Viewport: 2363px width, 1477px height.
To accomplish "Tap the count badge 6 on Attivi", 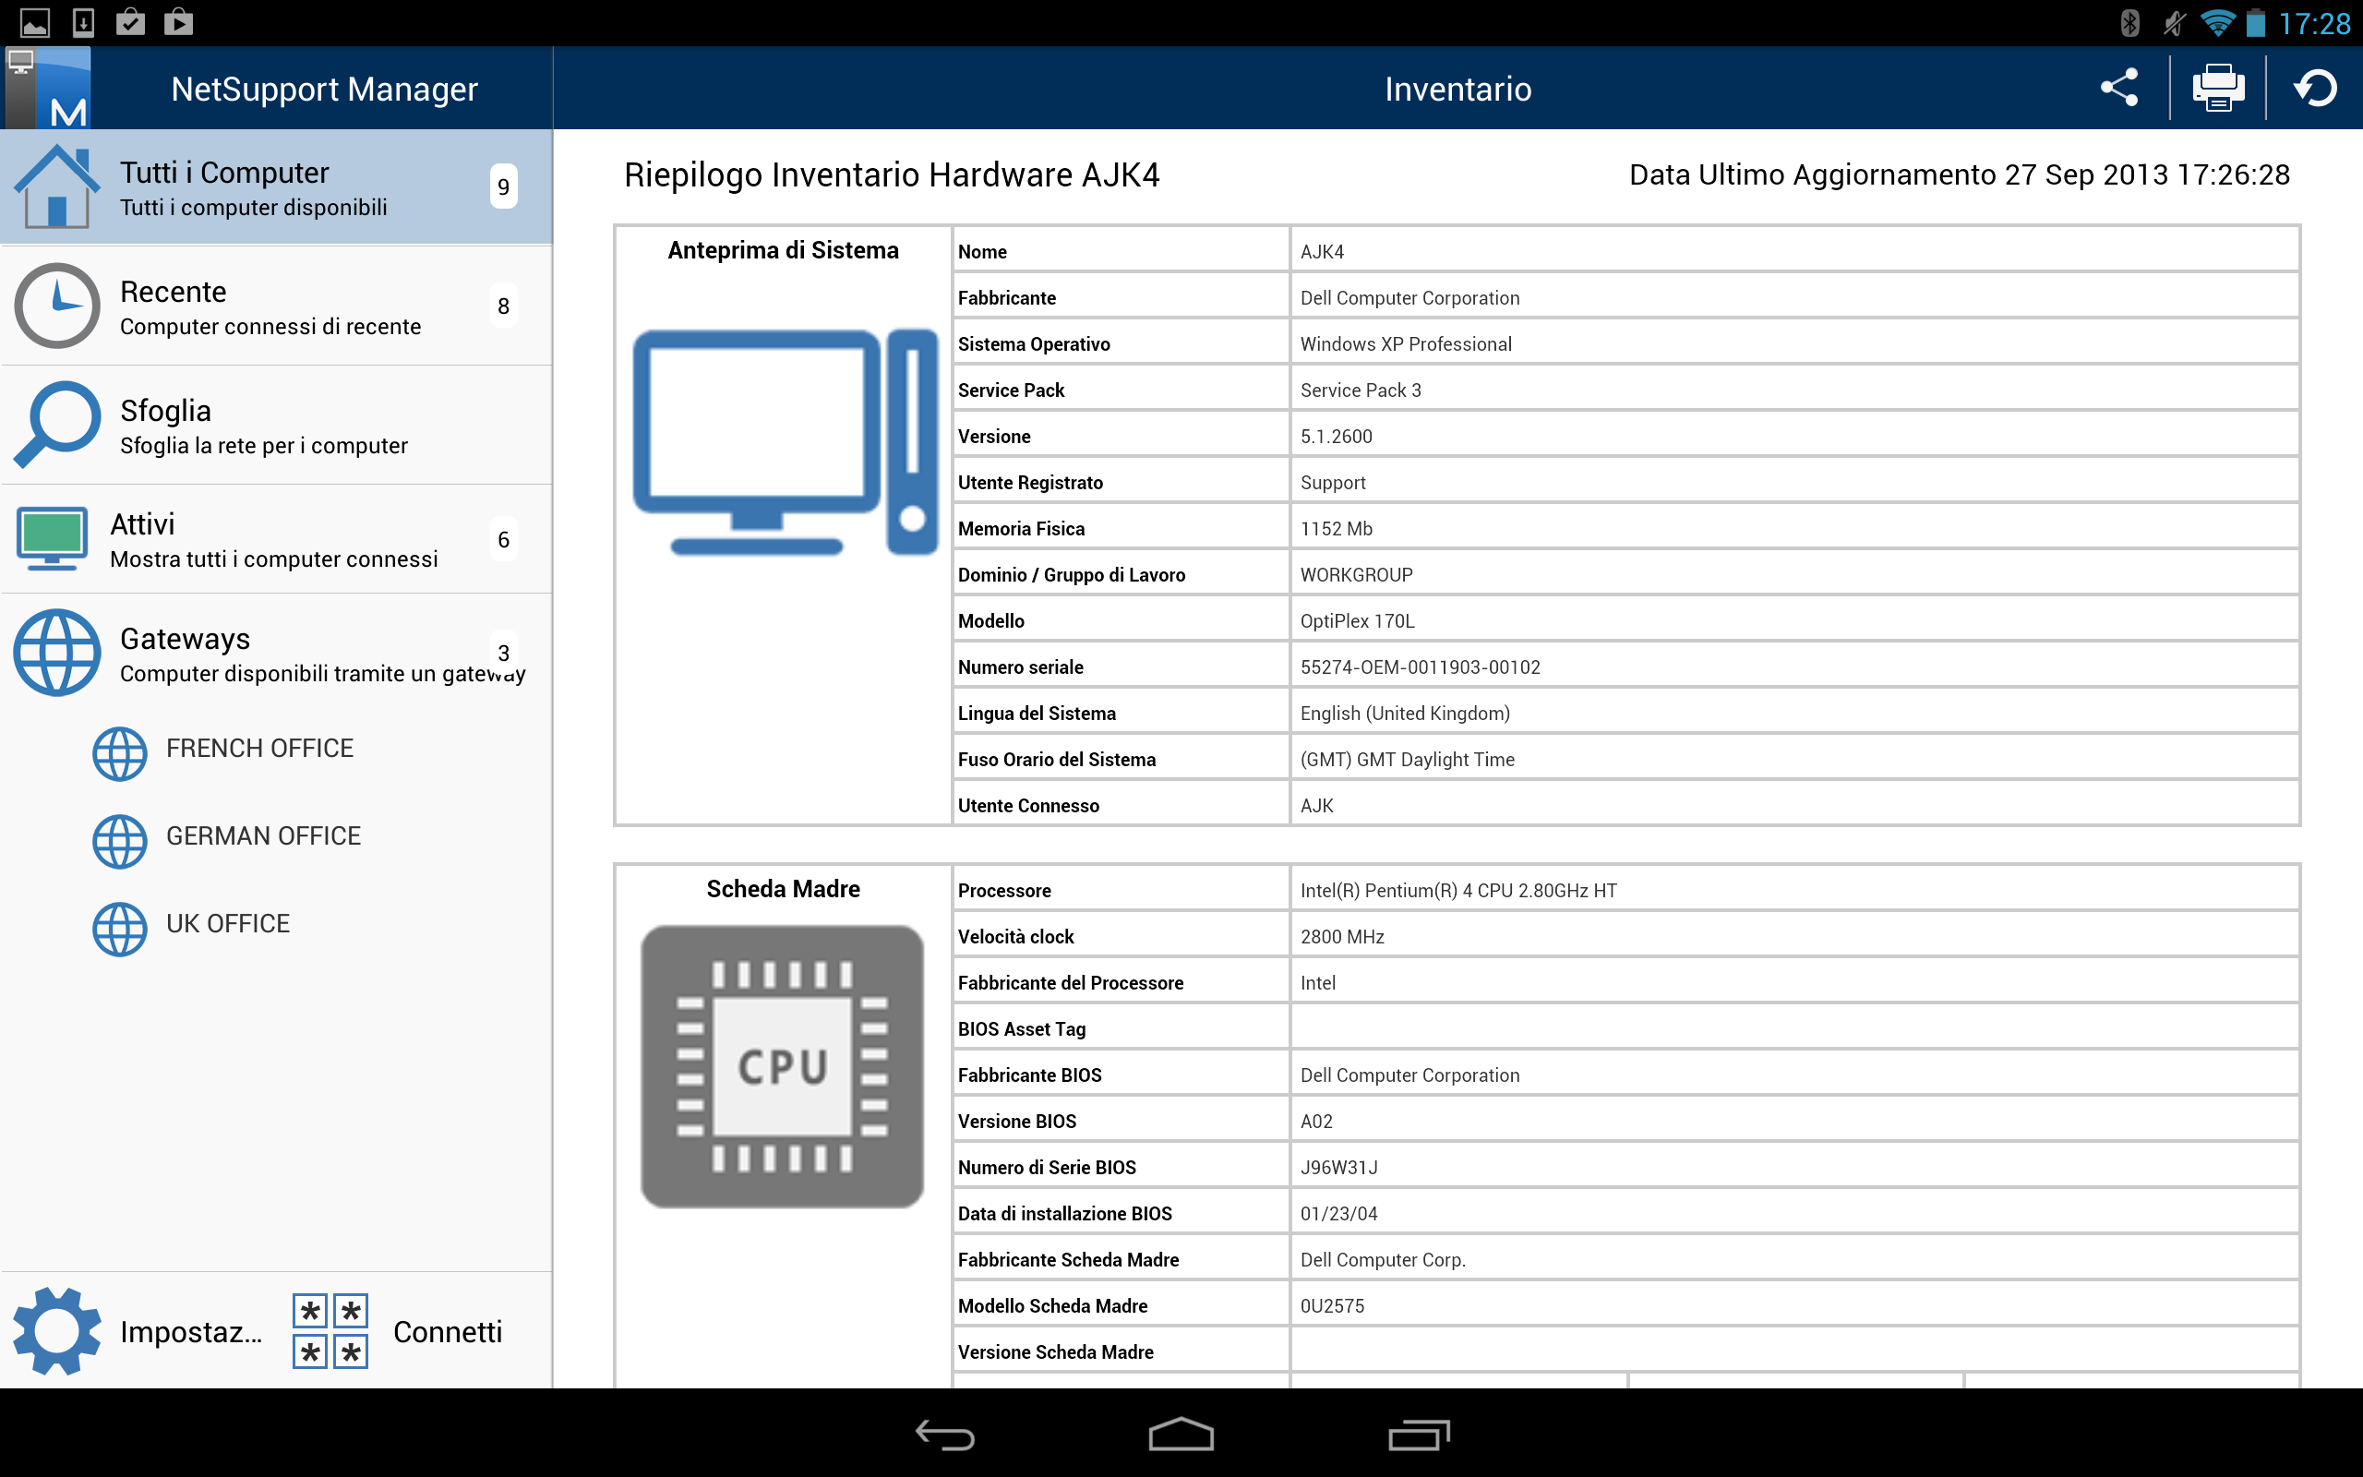I will (503, 539).
